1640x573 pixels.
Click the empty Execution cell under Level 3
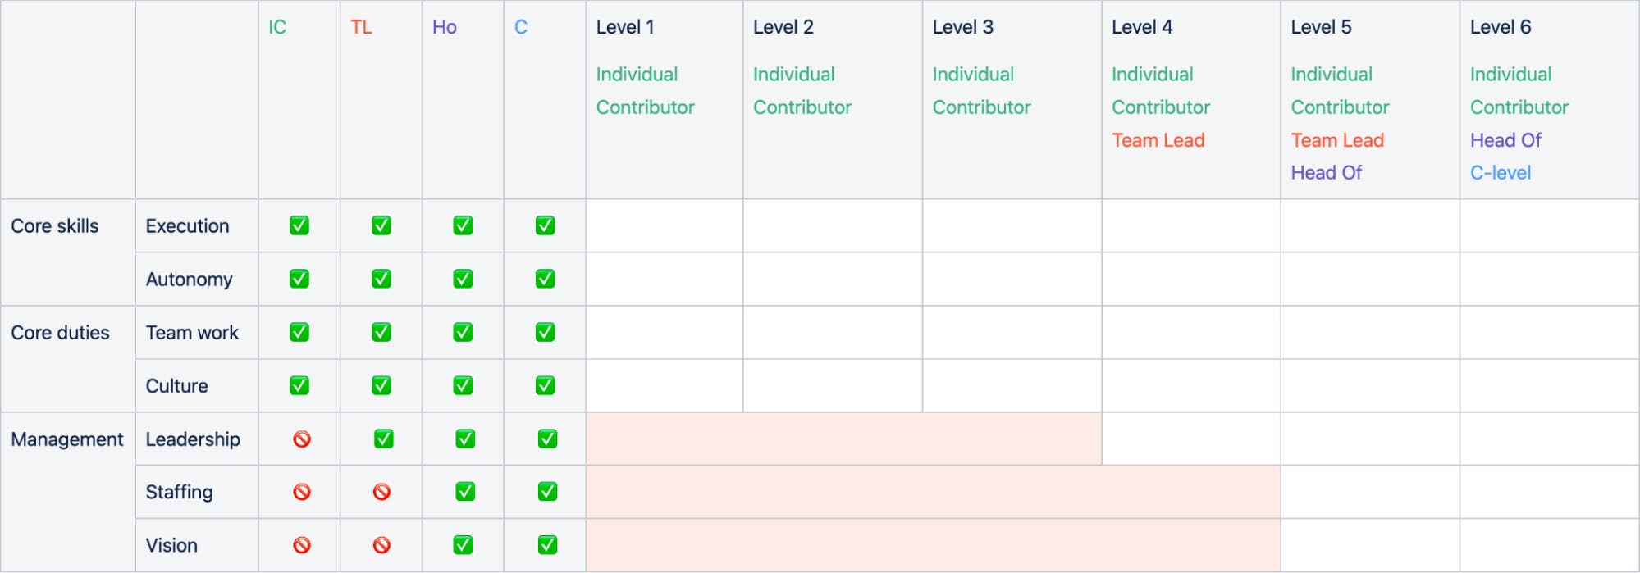tap(1012, 225)
